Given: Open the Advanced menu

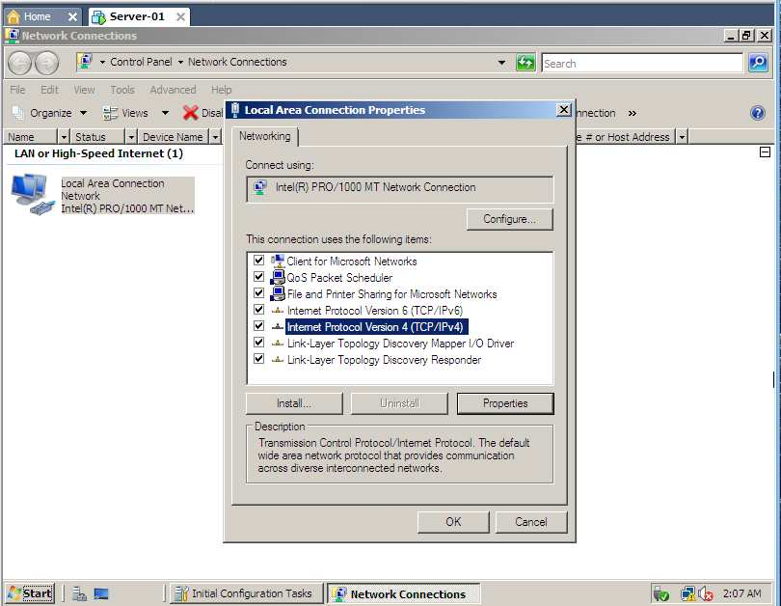Looking at the screenshot, I should tap(173, 90).
